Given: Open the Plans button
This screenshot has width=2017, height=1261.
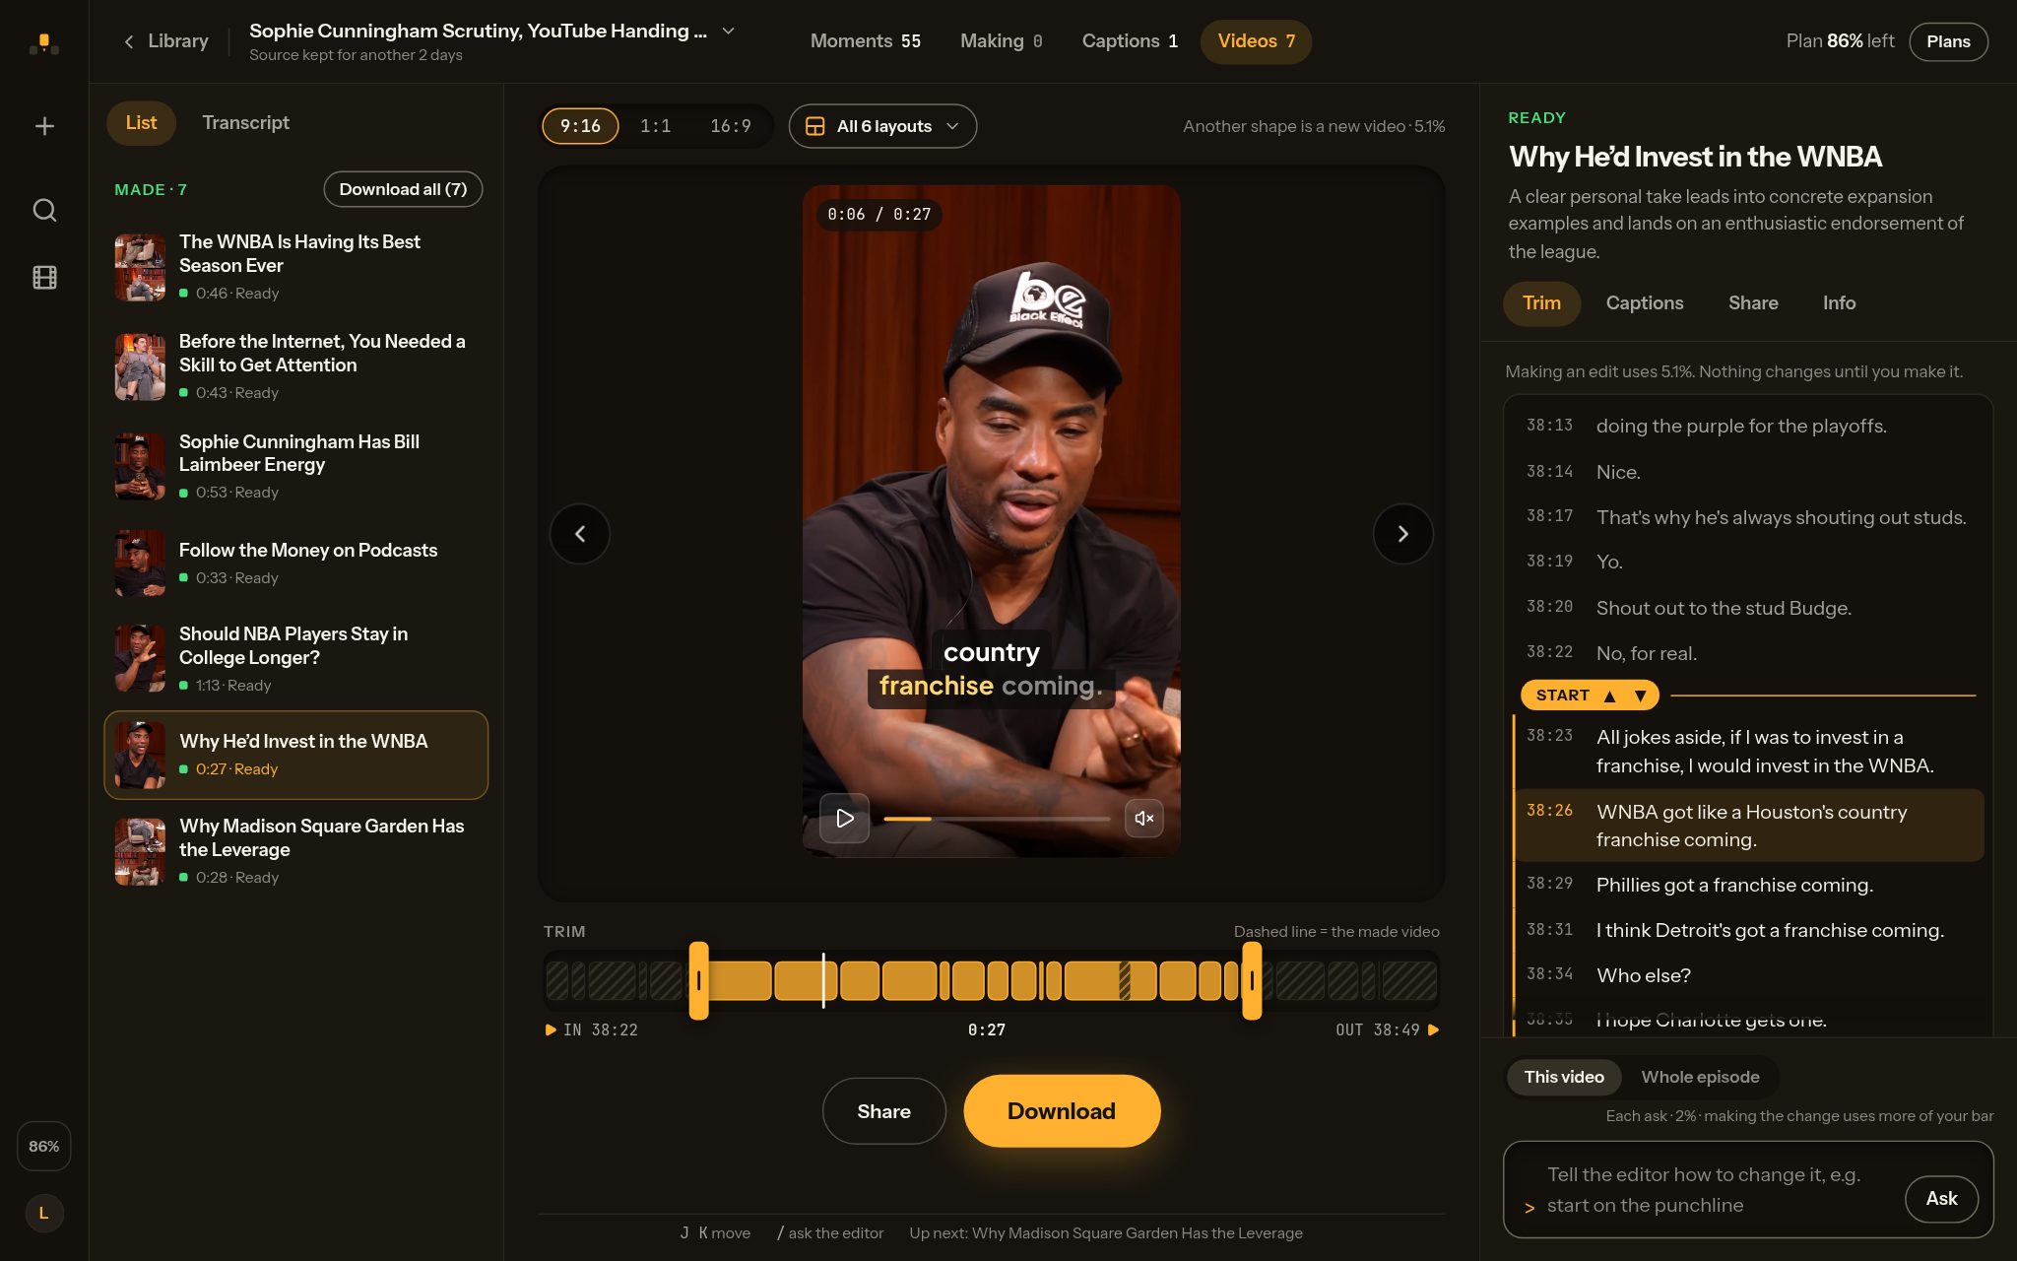Looking at the screenshot, I should coord(1947,41).
